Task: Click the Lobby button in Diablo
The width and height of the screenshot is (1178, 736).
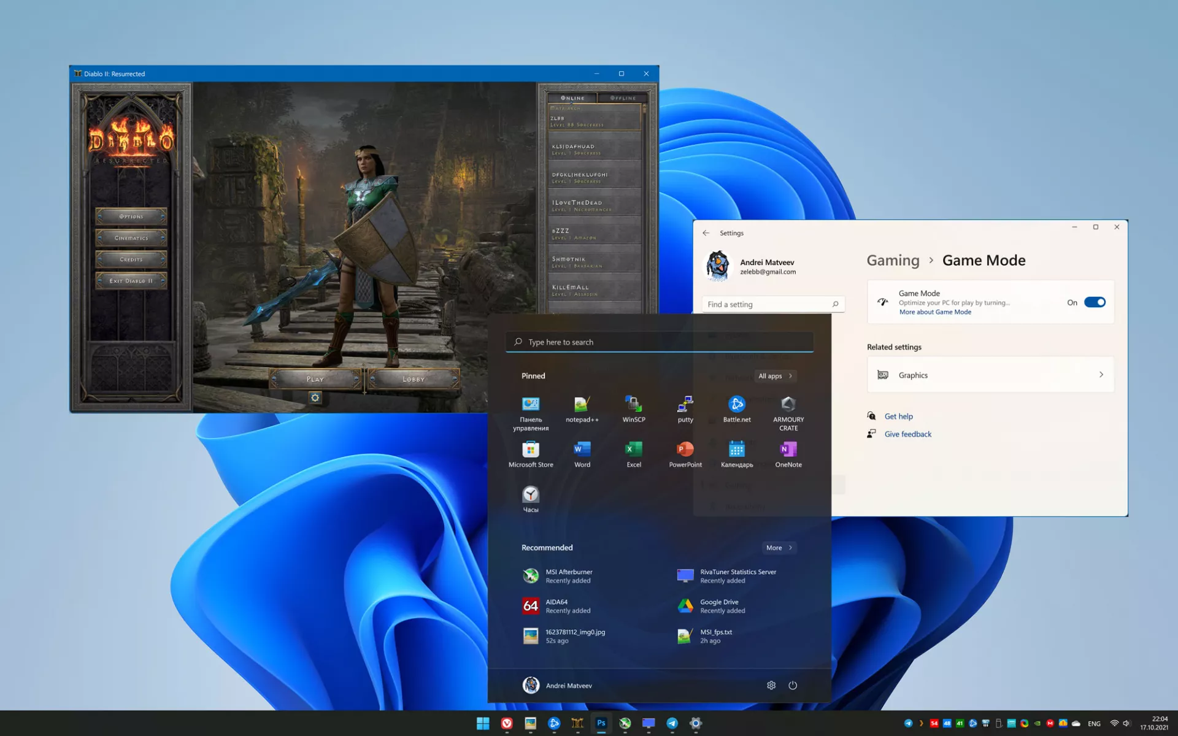Action: click(414, 379)
